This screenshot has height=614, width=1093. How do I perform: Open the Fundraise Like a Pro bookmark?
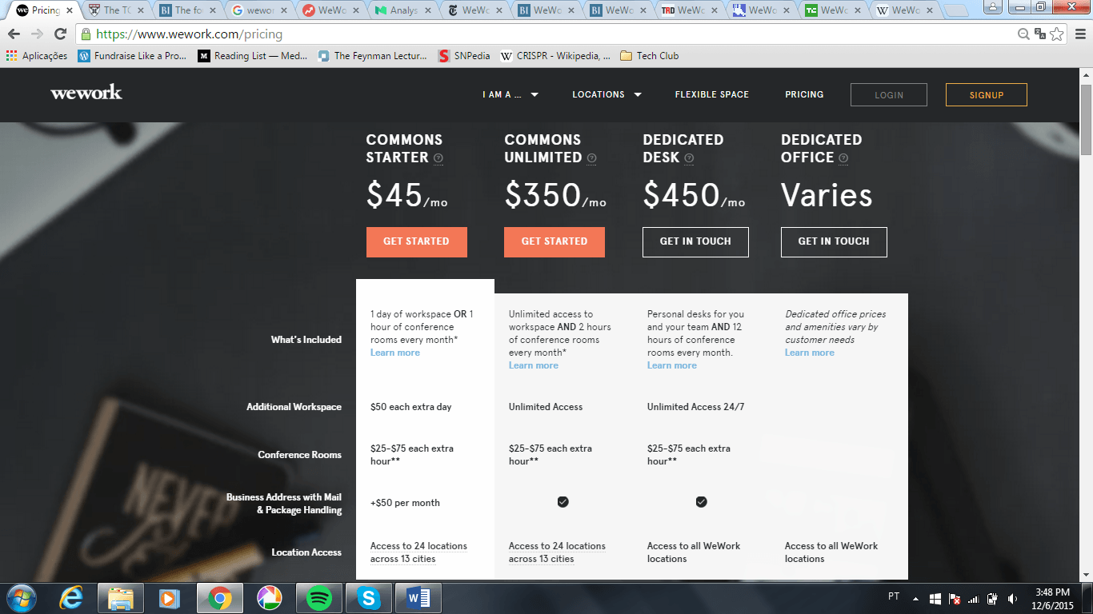(x=133, y=56)
